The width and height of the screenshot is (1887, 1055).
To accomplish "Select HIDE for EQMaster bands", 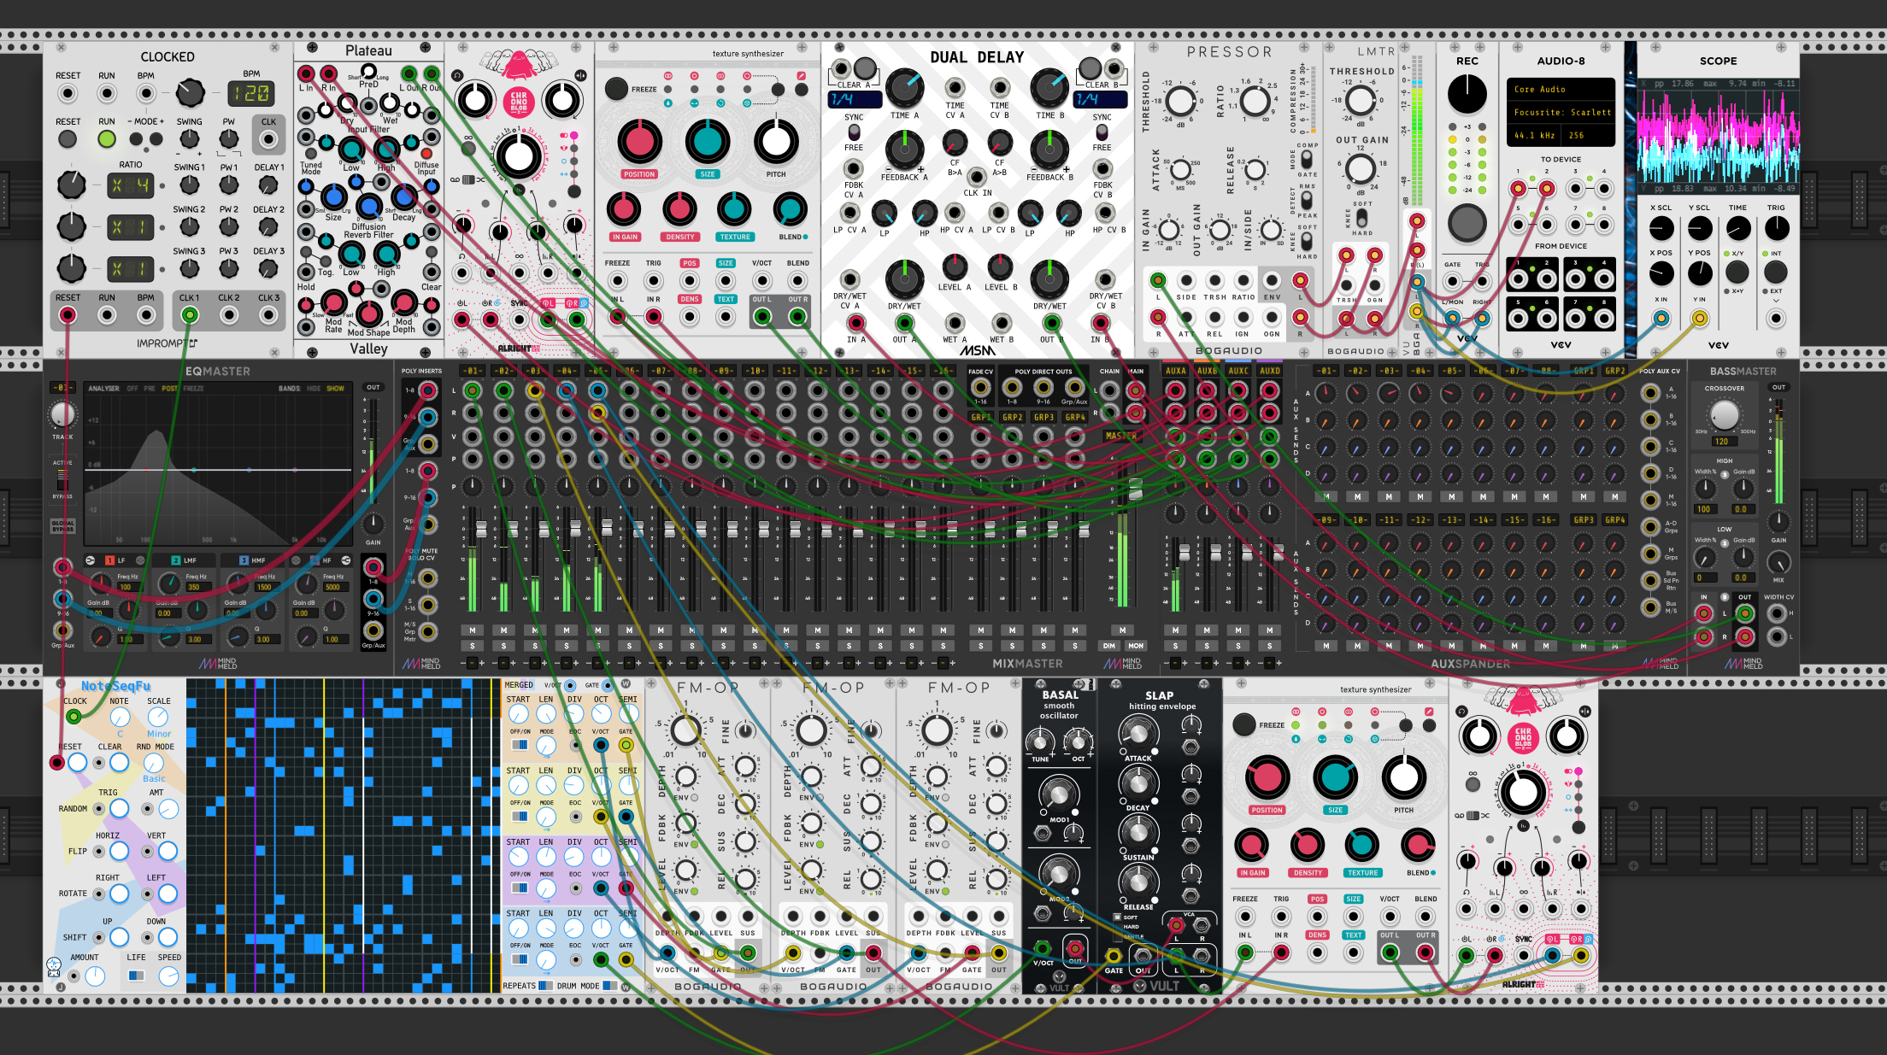I will (314, 388).
